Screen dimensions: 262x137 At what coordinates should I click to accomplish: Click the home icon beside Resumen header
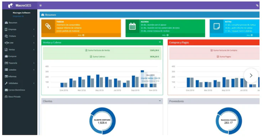43,15
